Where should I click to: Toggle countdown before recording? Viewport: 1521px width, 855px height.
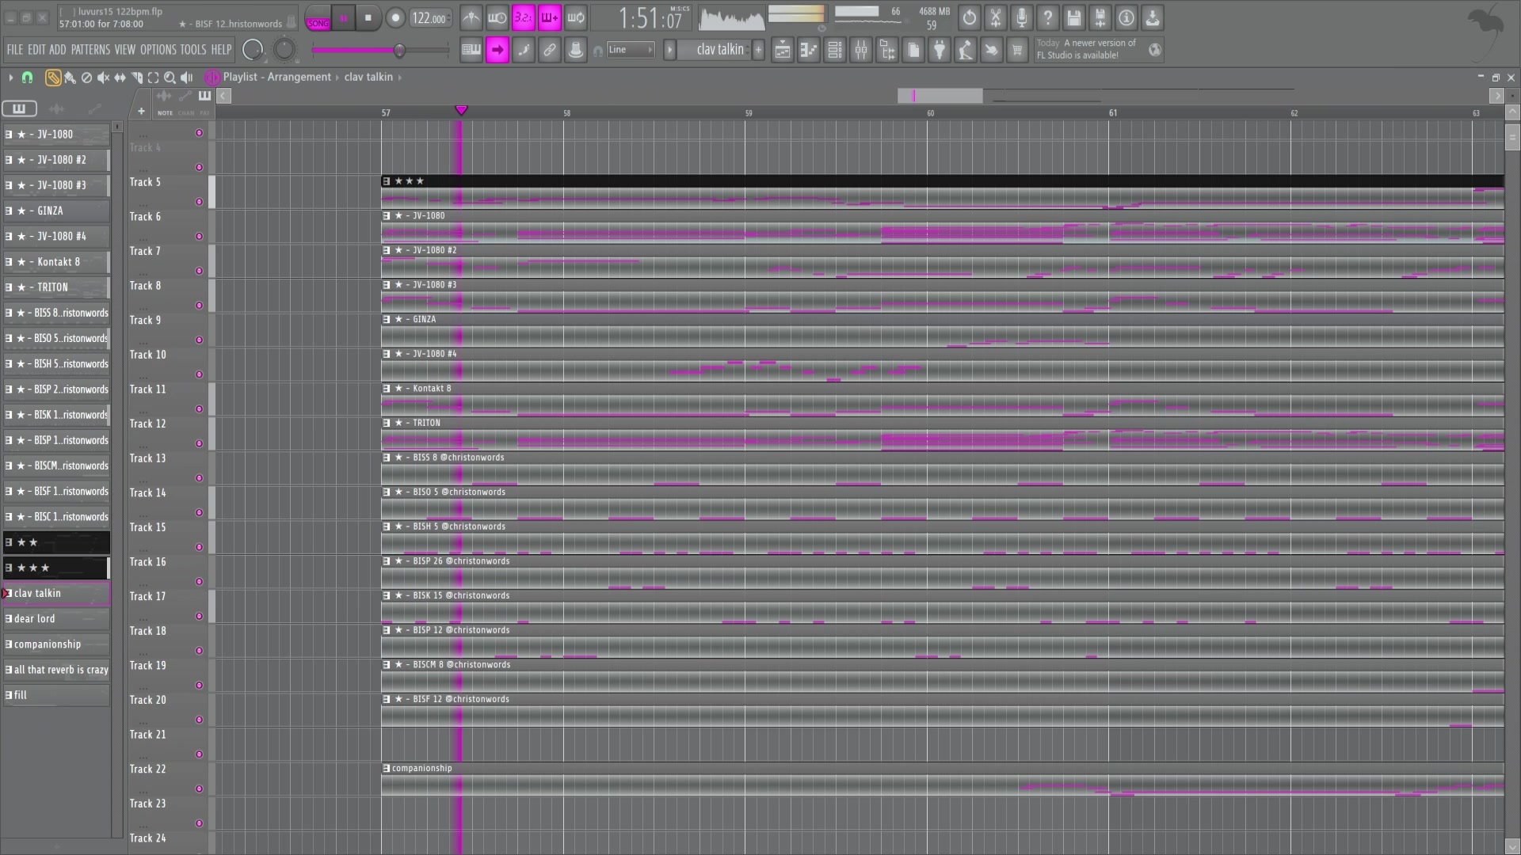(x=524, y=17)
